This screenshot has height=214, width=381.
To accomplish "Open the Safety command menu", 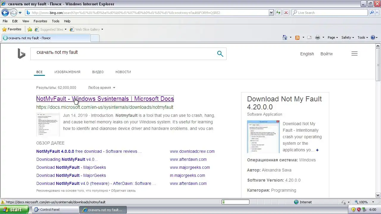I will pyautogui.click(x=348, y=37).
